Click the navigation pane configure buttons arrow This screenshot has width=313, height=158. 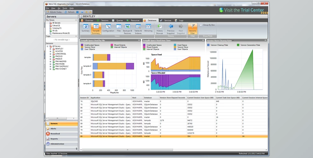click(x=76, y=149)
